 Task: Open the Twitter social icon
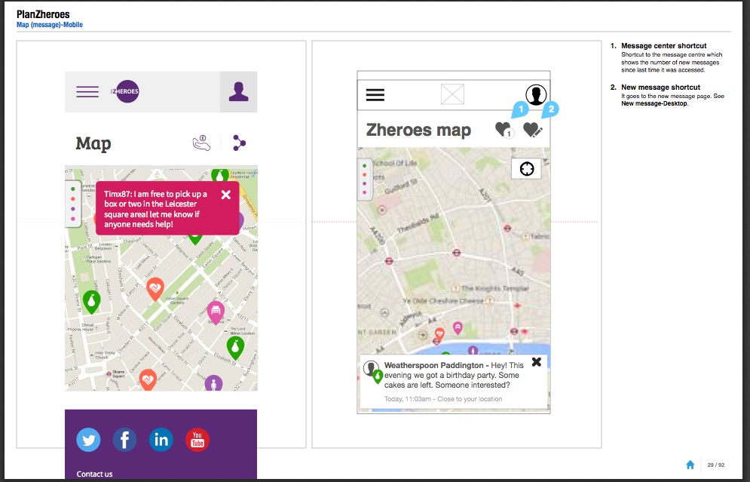[x=89, y=439]
